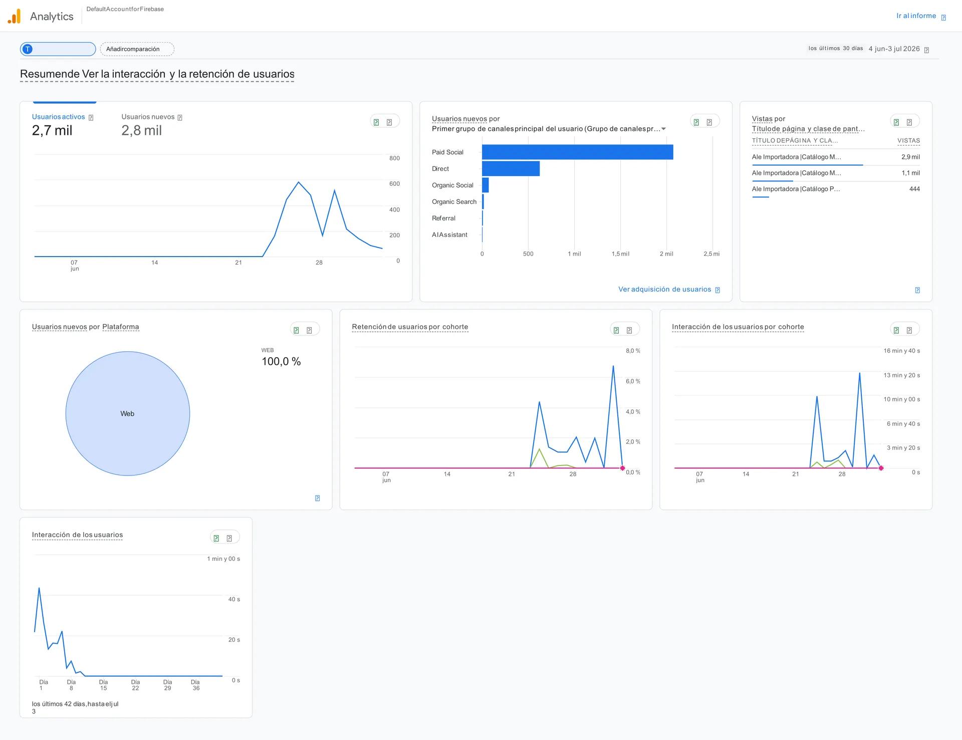Click the help icon beside Usuarios activos

[91, 118]
